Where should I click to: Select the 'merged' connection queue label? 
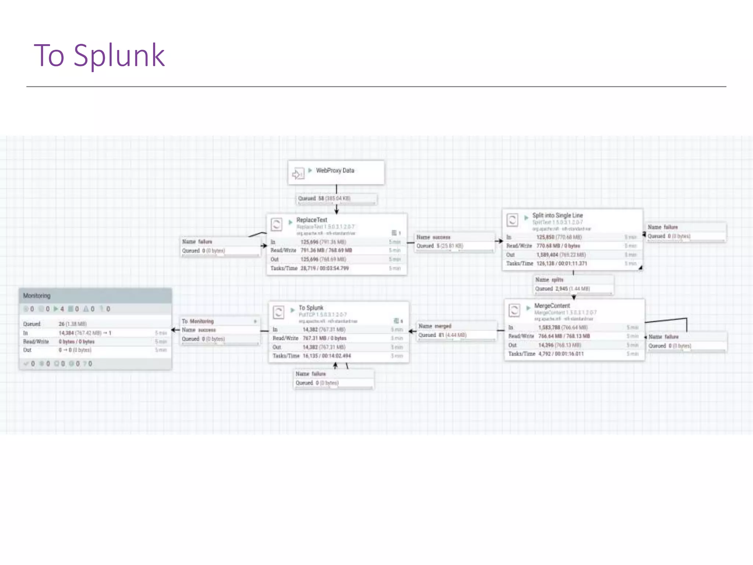[456, 331]
